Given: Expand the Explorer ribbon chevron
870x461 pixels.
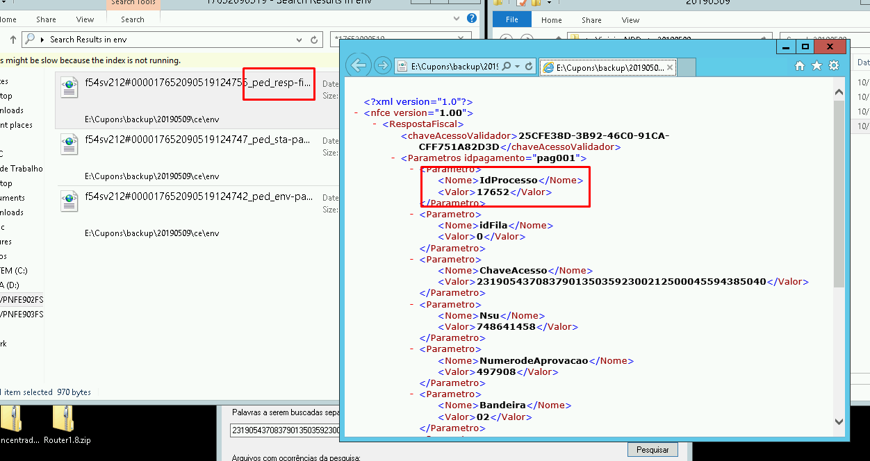Looking at the screenshot, I should (x=457, y=19).
